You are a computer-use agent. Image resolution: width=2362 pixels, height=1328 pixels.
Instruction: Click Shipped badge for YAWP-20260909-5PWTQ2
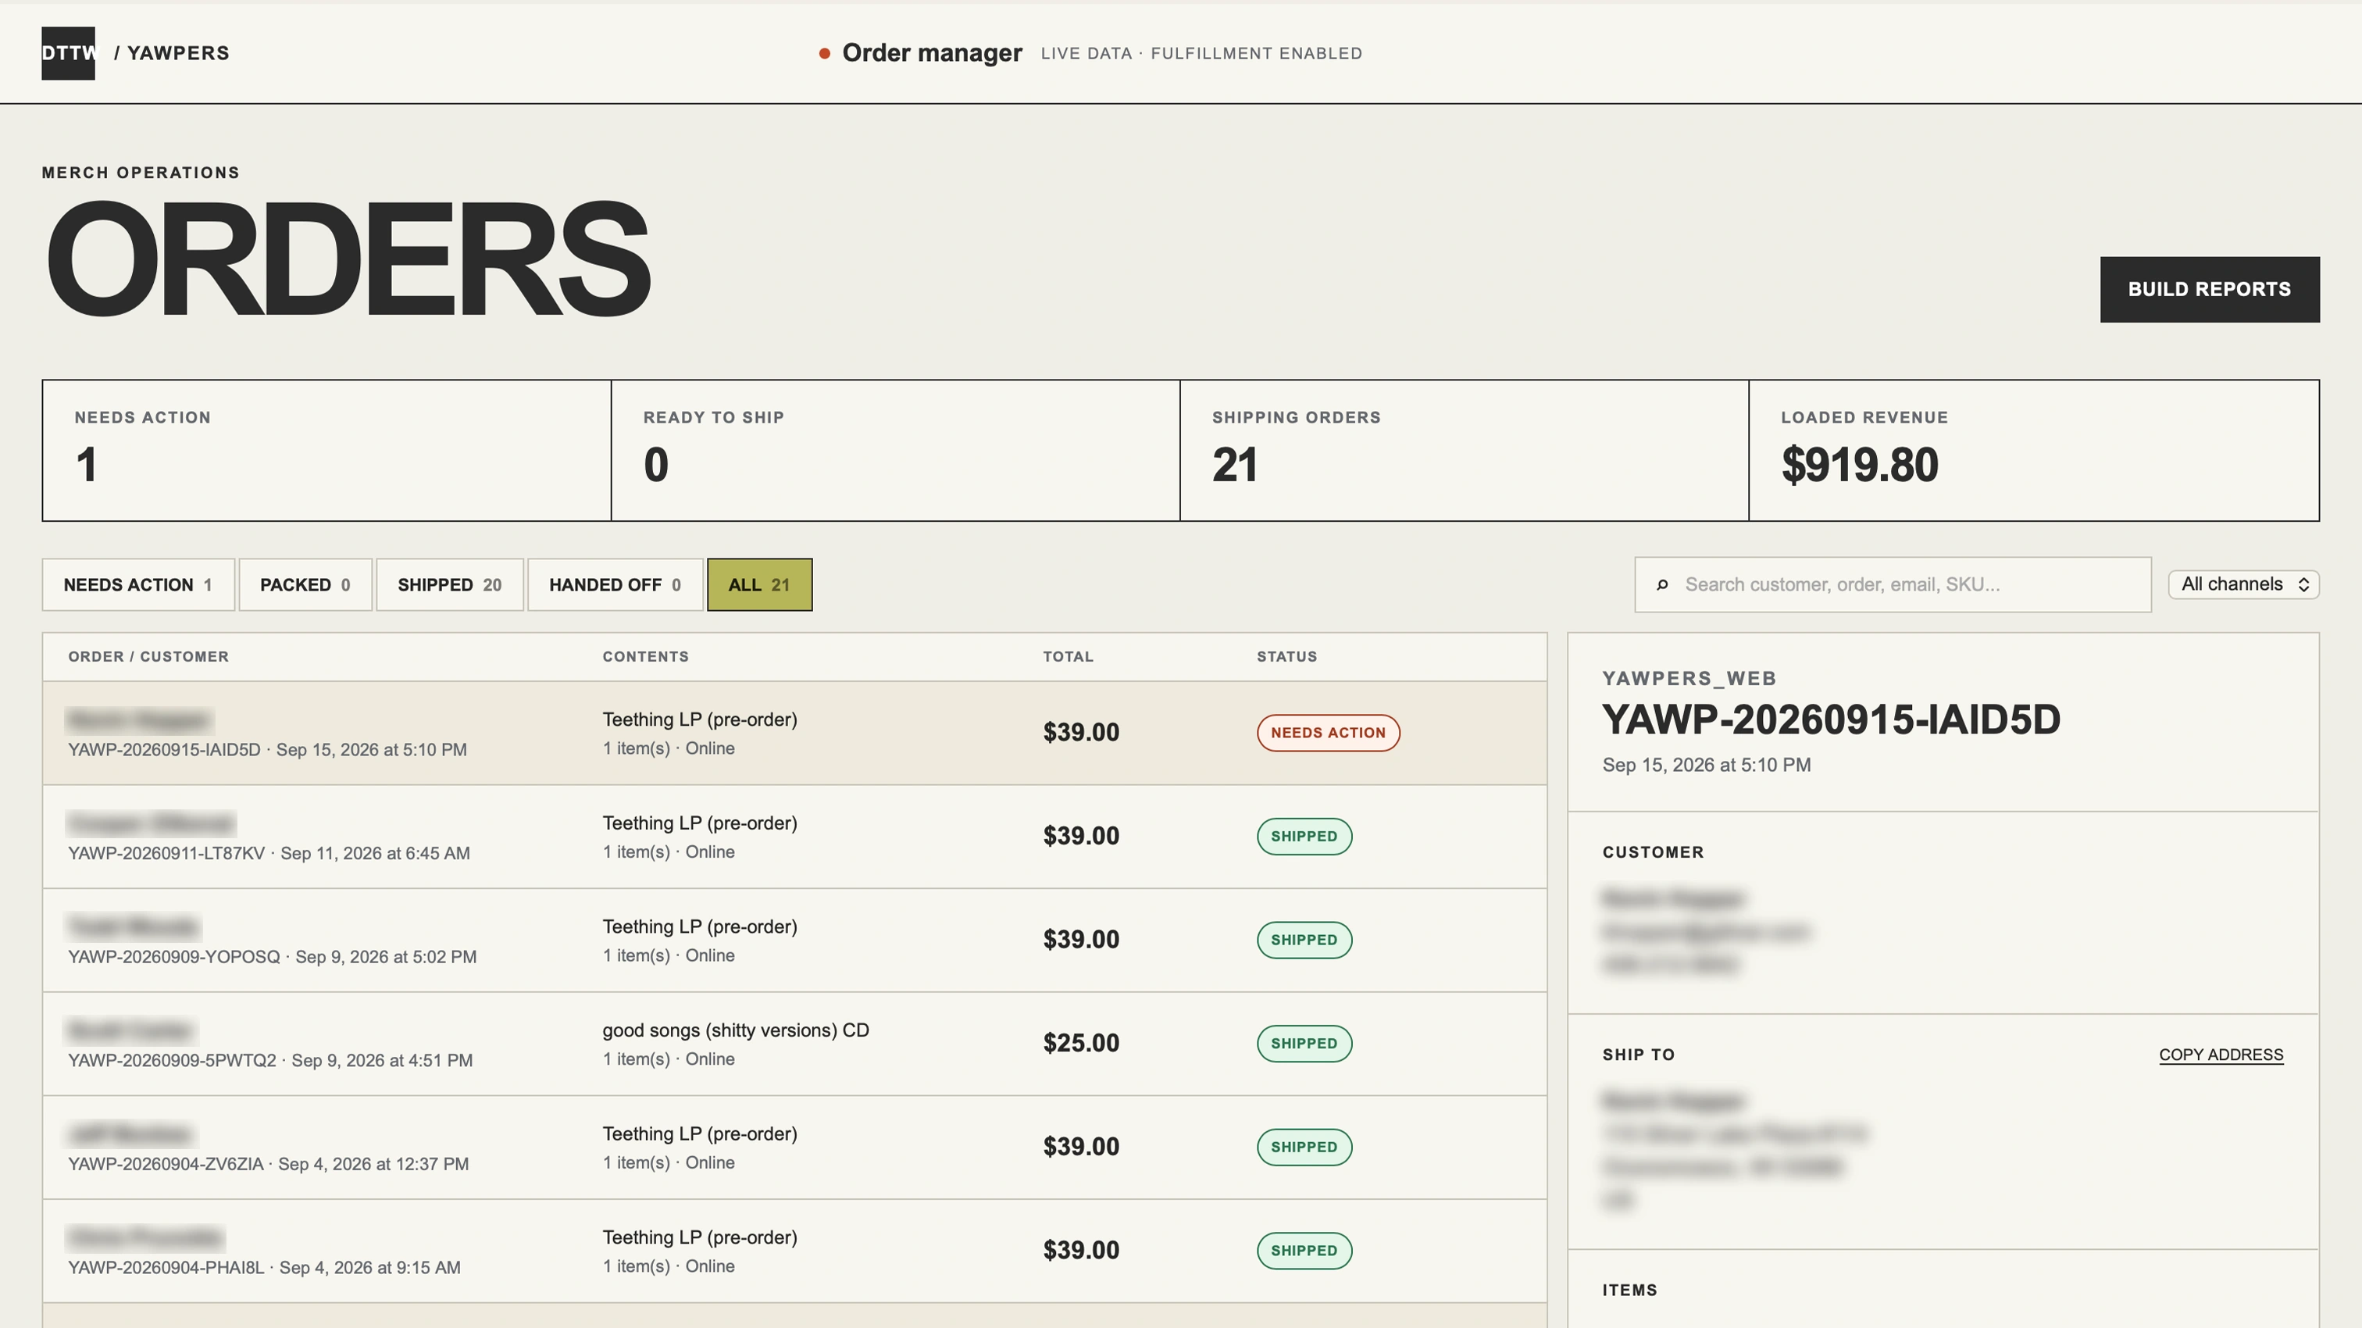click(1304, 1044)
